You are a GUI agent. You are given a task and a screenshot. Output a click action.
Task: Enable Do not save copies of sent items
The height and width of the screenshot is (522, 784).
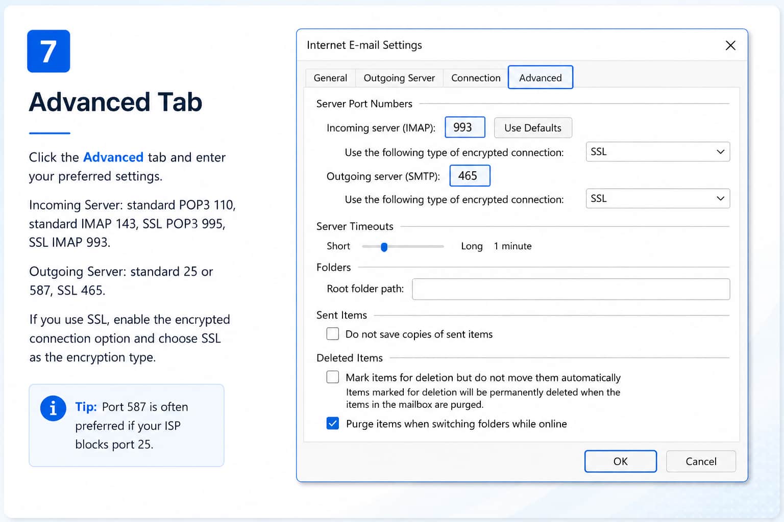333,334
